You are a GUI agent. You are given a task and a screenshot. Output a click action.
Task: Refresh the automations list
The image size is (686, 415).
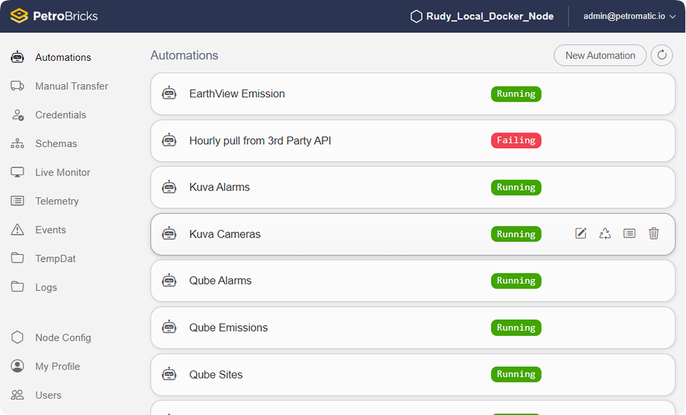(x=661, y=55)
